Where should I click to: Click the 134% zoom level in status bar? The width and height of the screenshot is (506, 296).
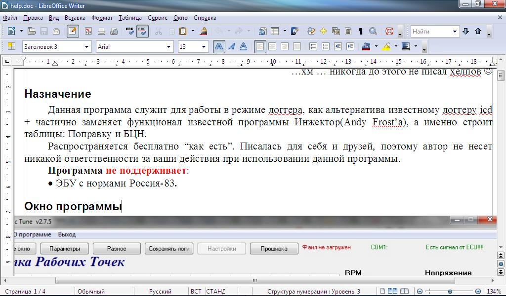click(x=494, y=292)
